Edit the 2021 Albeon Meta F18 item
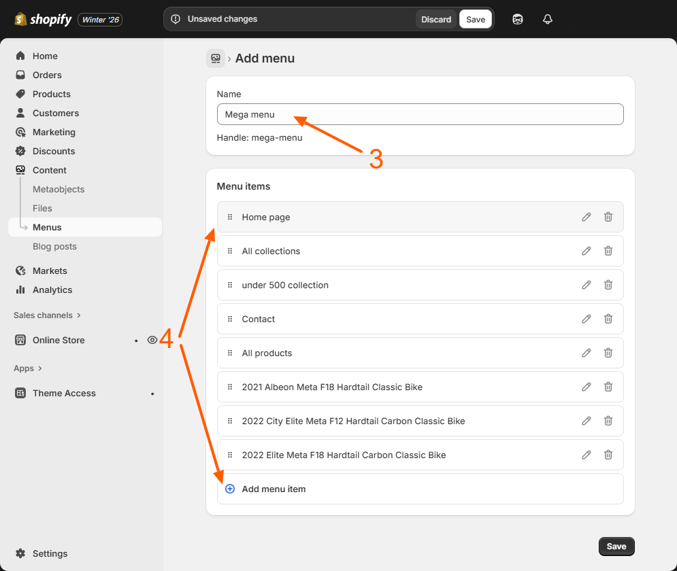677x571 pixels. [x=586, y=387]
